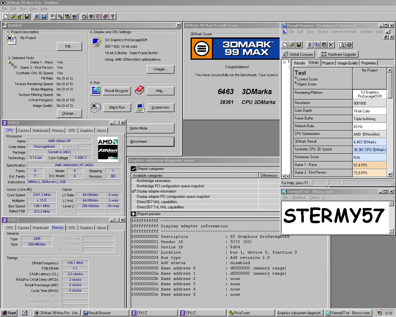
Task: Click the Selected Tests checklist icon in 3DMark toolbar
Action: click(60, 16)
